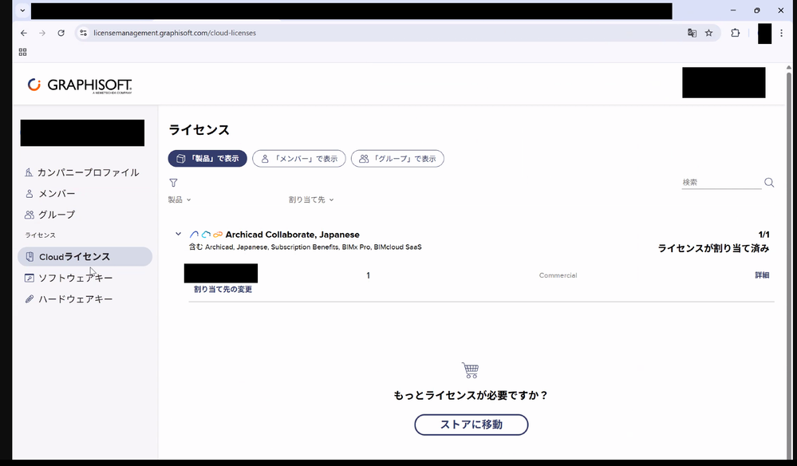The width and height of the screenshot is (797, 466).
Task: Click ライセンス page heading
Action: click(199, 130)
